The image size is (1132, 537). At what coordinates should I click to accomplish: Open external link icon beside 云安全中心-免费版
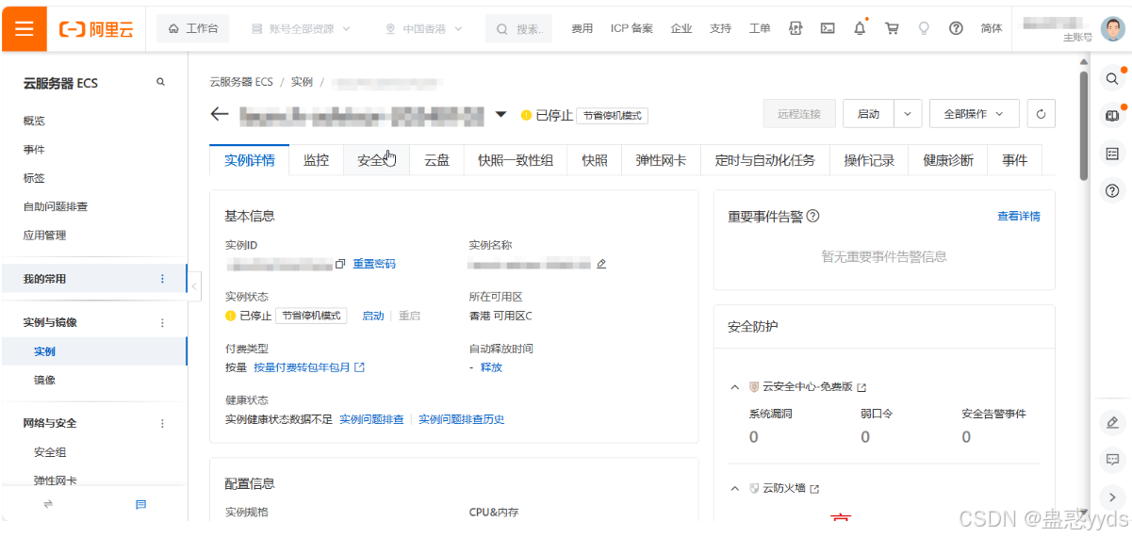[x=861, y=387]
